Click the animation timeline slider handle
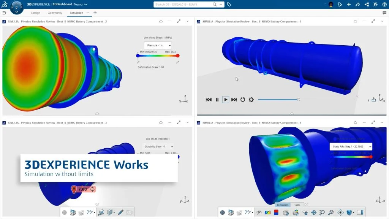389x219 pixels. 299,100
